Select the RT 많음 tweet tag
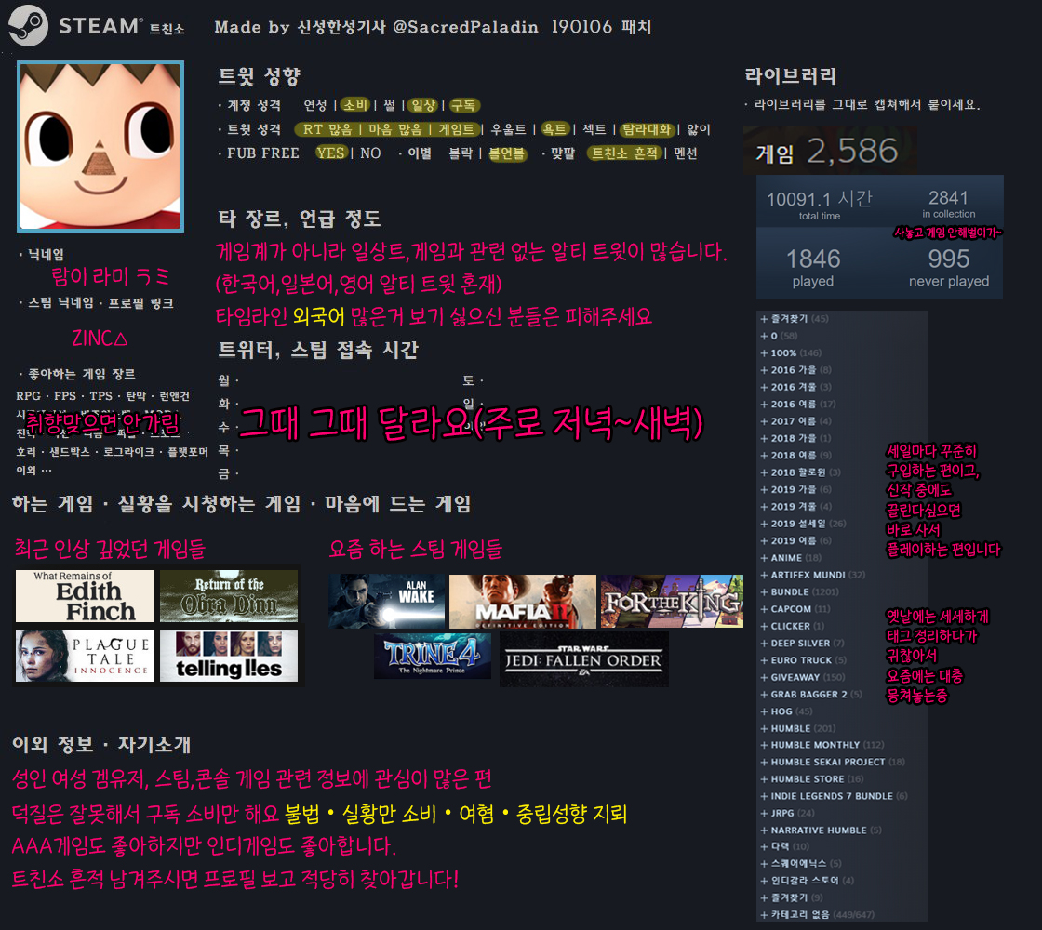The image size is (1042, 930). [327, 129]
